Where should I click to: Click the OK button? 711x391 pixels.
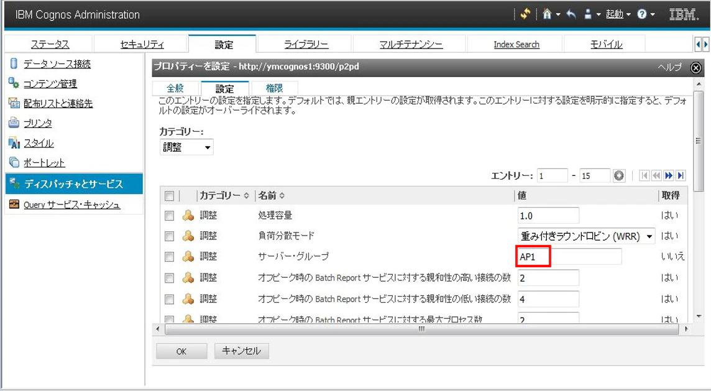pos(181,351)
